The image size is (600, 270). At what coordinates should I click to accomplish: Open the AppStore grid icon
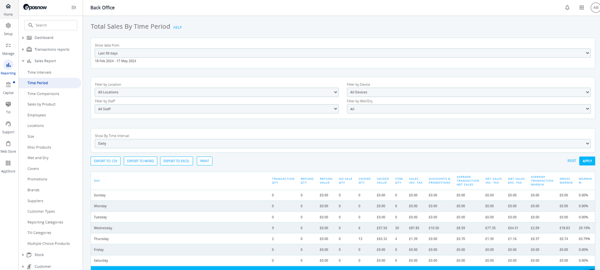tap(8, 163)
